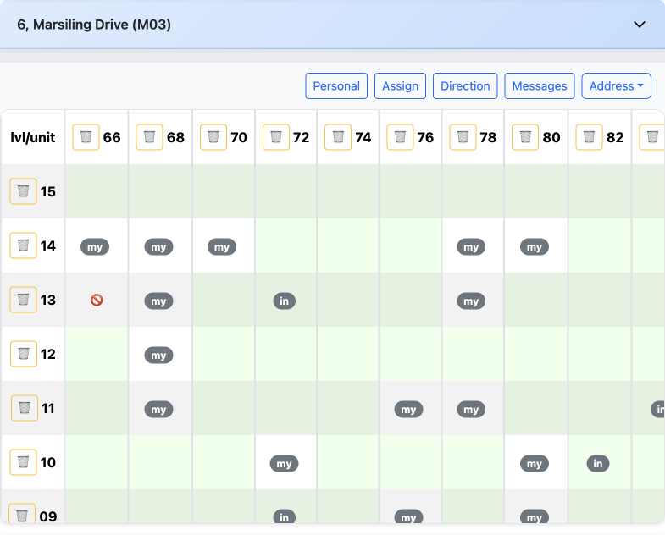Select the 'in' badge at level 10 unit 82
665x535 pixels.
(x=597, y=463)
